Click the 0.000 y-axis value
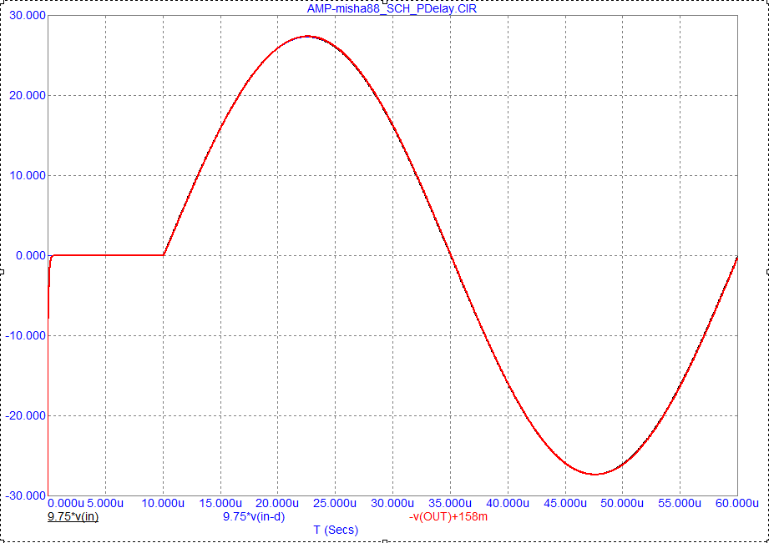This screenshot has width=769, height=543. pyautogui.click(x=31, y=255)
